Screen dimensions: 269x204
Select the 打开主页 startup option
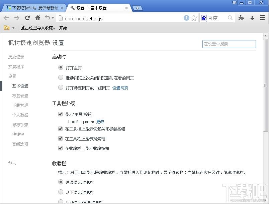tap(61, 67)
